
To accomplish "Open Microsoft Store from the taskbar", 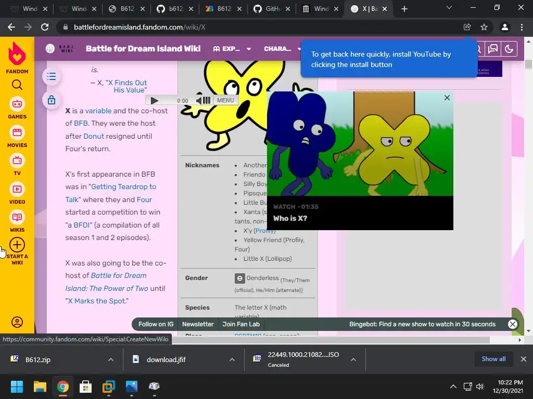I will 86,387.
